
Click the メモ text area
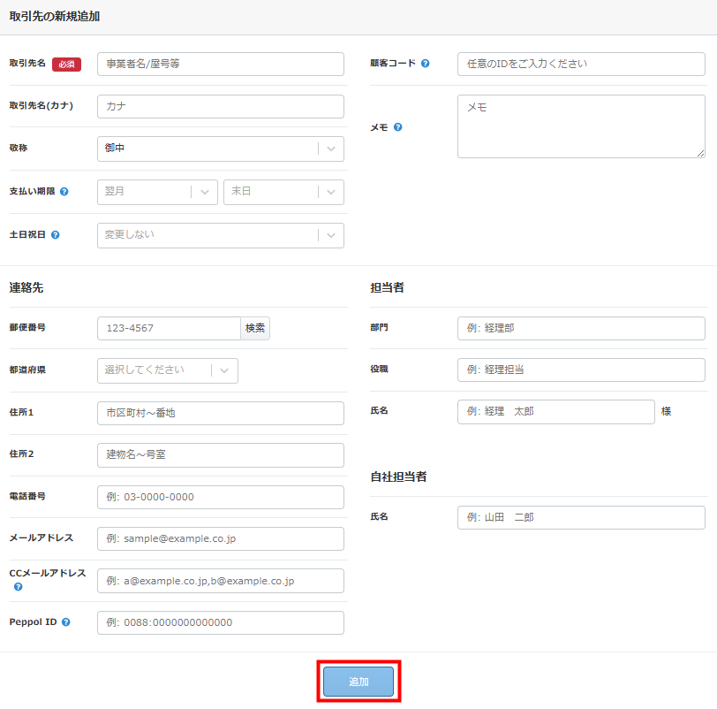pos(581,126)
